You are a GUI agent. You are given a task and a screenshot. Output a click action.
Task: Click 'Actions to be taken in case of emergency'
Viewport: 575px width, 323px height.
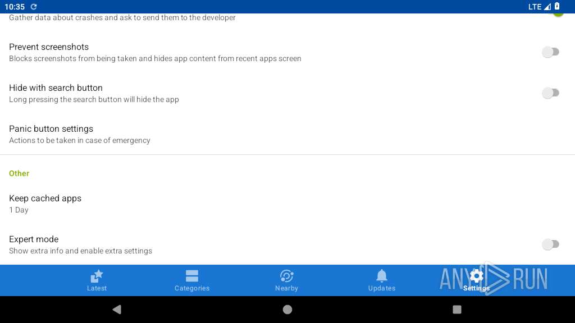pos(80,140)
